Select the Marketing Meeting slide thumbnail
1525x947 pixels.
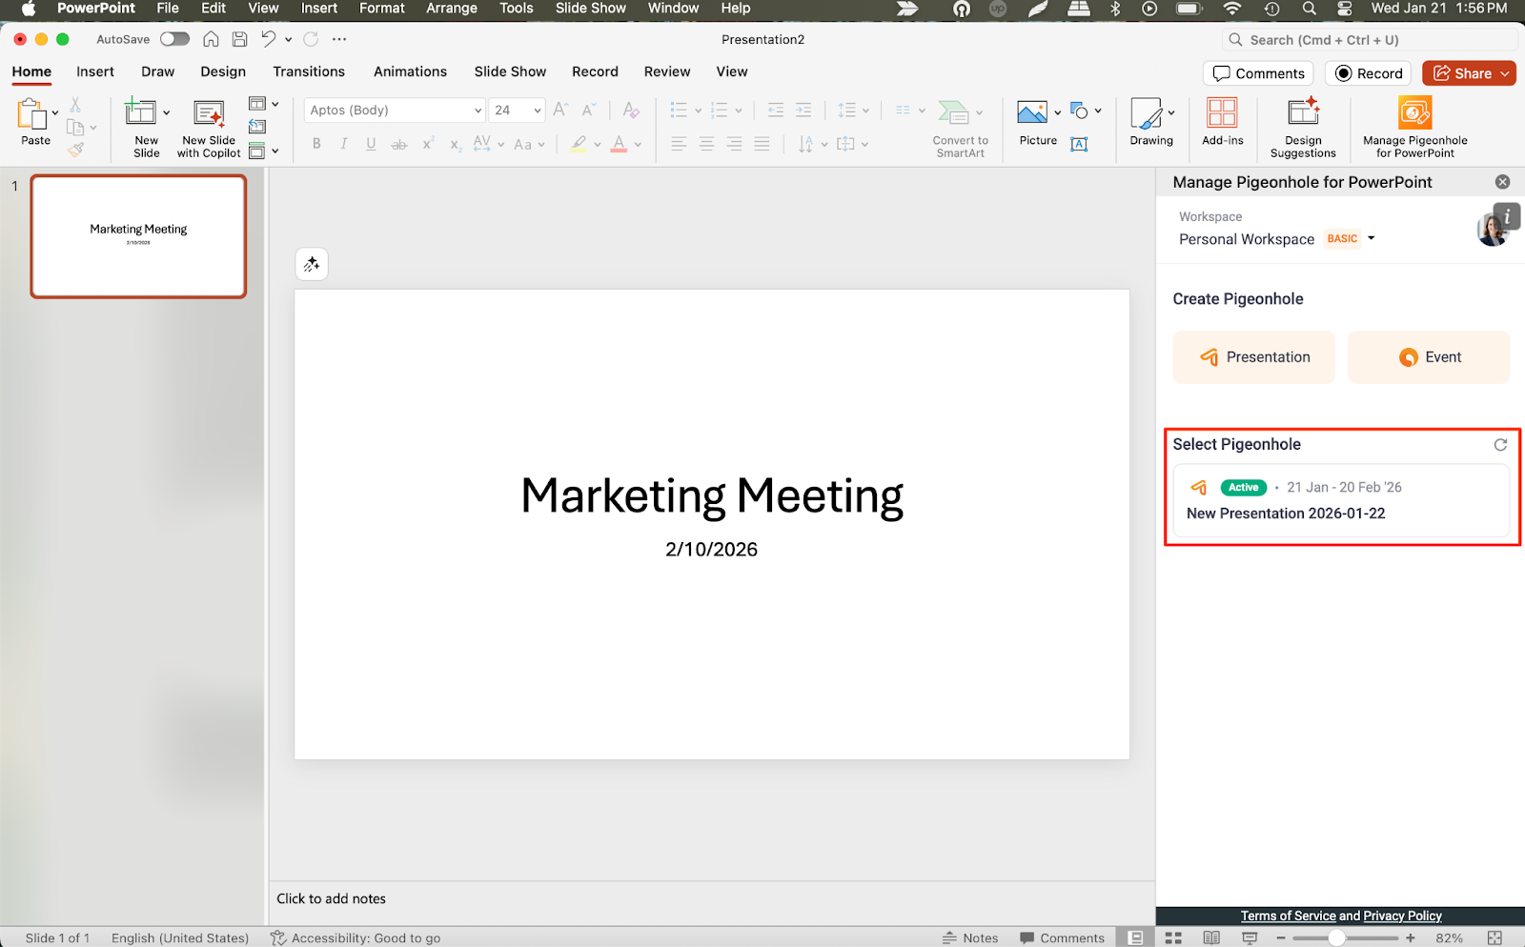point(139,236)
